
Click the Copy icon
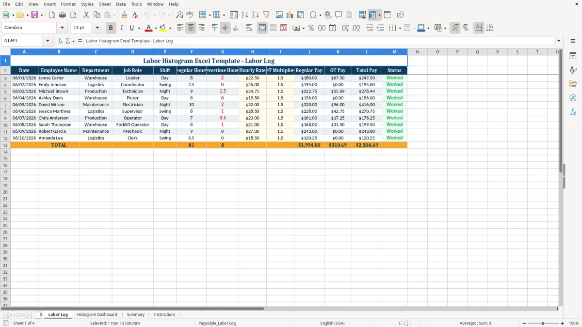point(97,15)
